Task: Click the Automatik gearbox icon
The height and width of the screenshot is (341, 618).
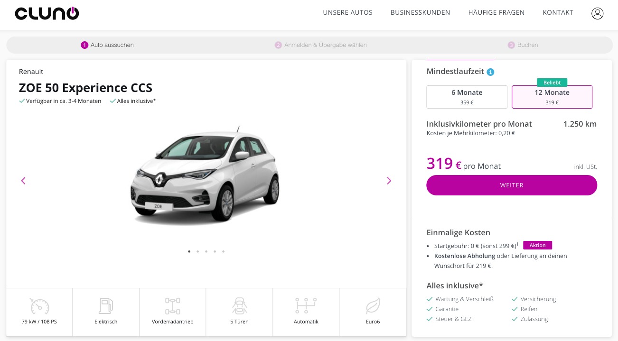Action: coord(306,306)
